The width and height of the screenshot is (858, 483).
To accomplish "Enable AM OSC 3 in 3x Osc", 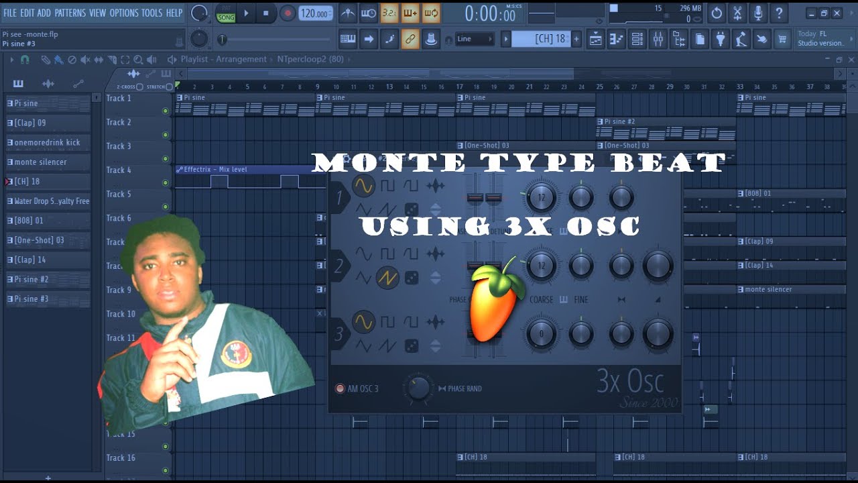I will pyautogui.click(x=340, y=388).
